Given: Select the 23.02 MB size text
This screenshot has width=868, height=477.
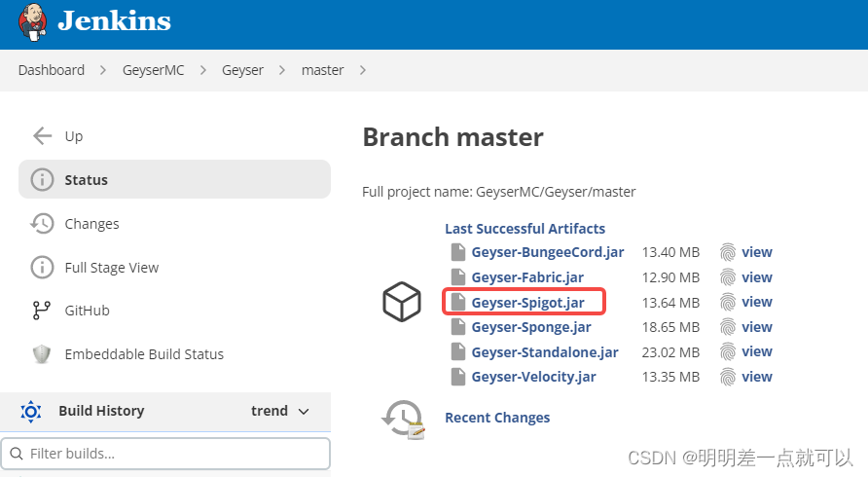Looking at the screenshot, I should click(670, 352).
